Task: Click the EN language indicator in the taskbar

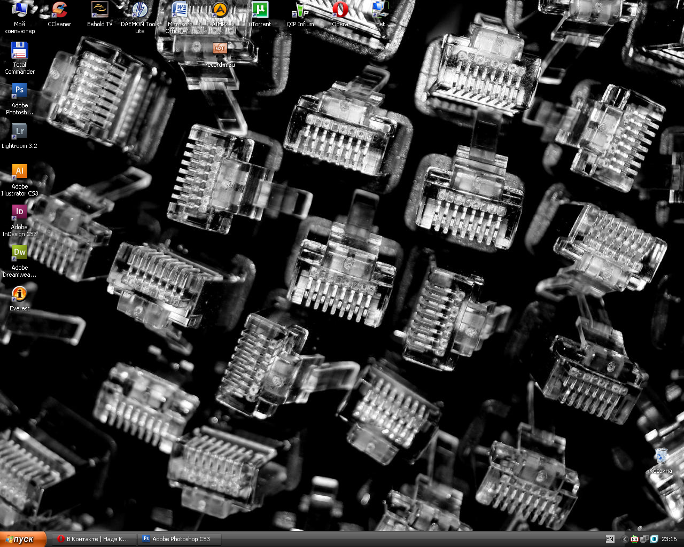Action: [x=610, y=539]
